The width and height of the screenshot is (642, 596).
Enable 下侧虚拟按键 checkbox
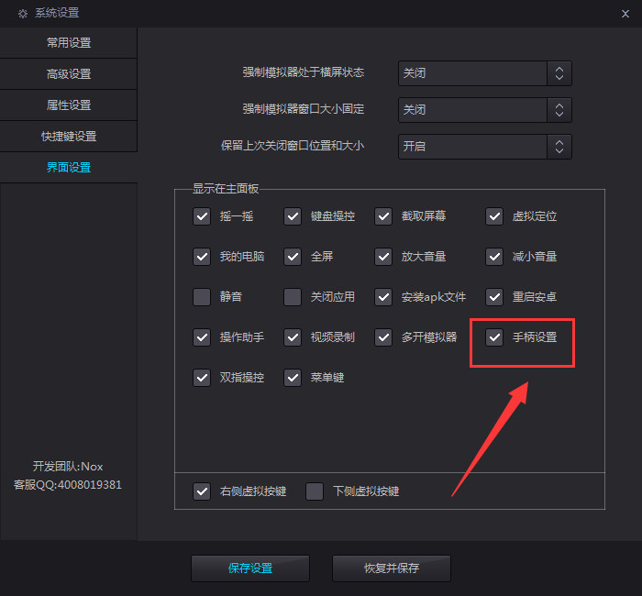(x=315, y=491)
